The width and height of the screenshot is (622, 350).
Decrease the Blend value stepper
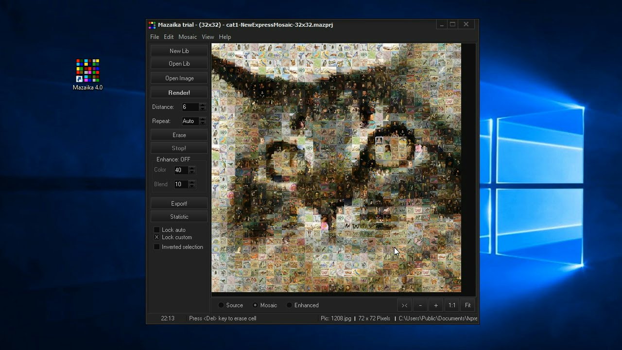(x=192, y=187)
